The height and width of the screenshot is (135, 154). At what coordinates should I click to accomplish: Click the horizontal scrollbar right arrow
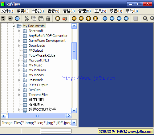pos(69,116)
